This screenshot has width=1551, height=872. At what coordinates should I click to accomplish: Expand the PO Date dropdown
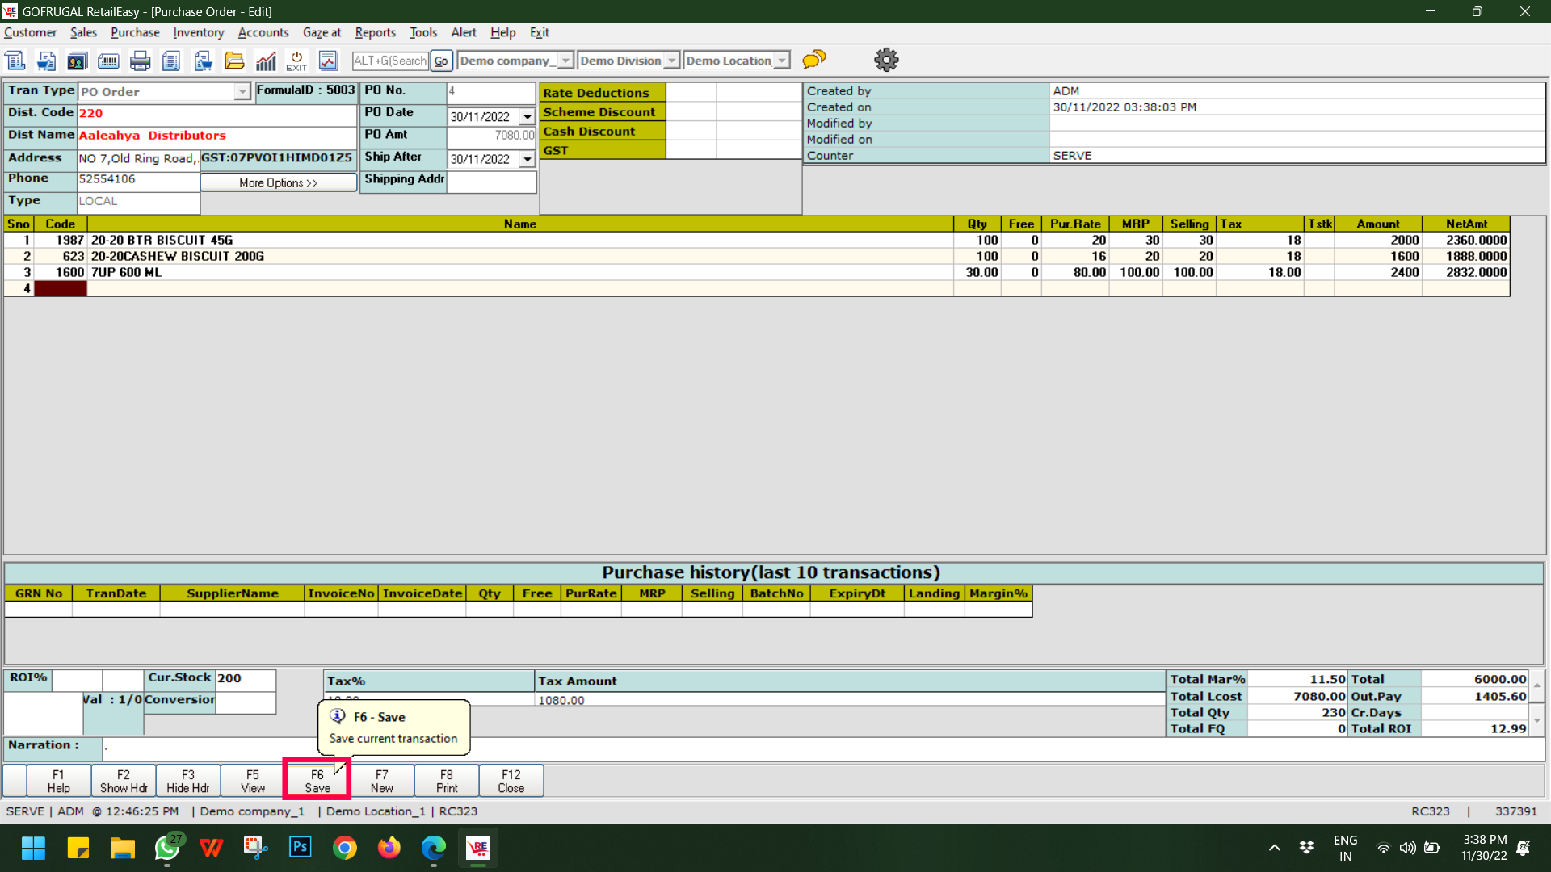pyautogui.click(x=528, y=117)
